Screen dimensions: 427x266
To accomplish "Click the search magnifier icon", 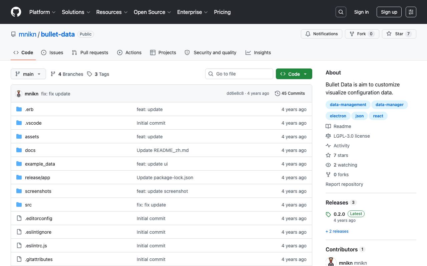I will (341, 12).
